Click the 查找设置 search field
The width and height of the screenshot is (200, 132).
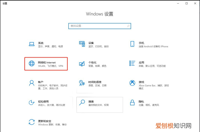pyautogui.click(x=100, y=26)
